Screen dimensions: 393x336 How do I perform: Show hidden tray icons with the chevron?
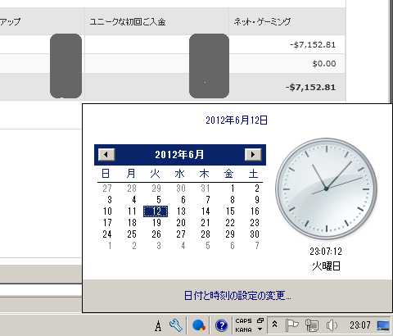pyautogui.click(x=275, y=325)
